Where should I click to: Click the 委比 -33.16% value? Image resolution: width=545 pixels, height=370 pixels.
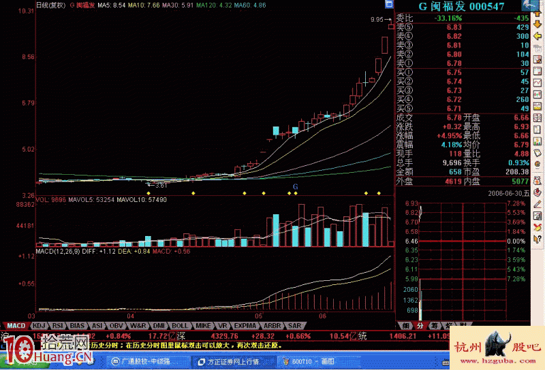(x=448, y=18)
